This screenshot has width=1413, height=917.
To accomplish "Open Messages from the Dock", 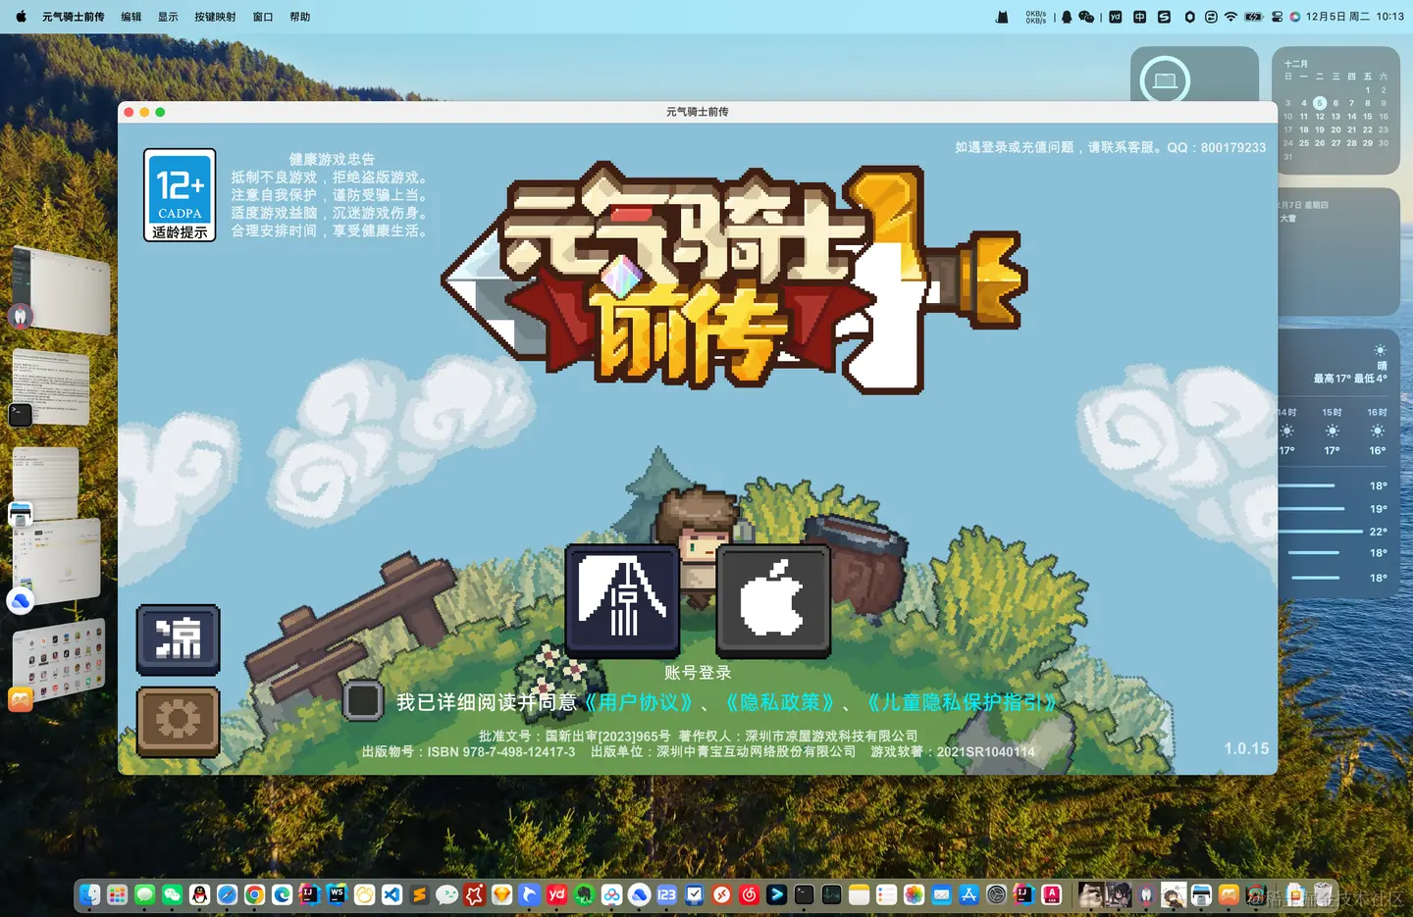I will pyautogui.click(x=144, y=894).
